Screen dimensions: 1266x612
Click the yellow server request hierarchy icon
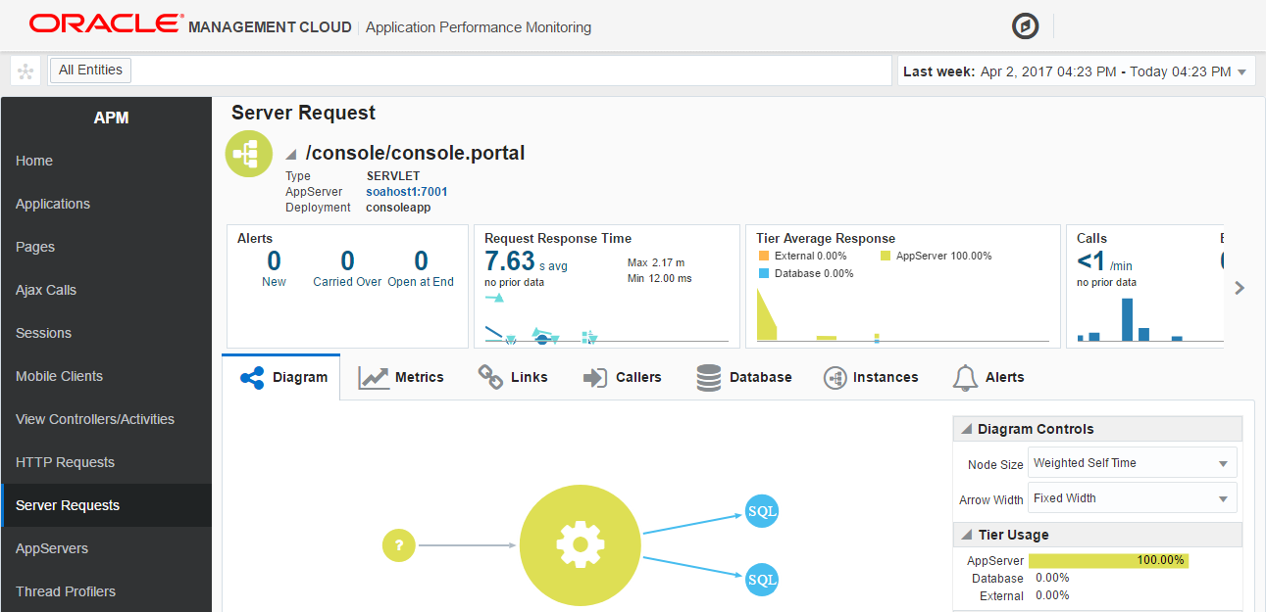click(x=249, y=155)
